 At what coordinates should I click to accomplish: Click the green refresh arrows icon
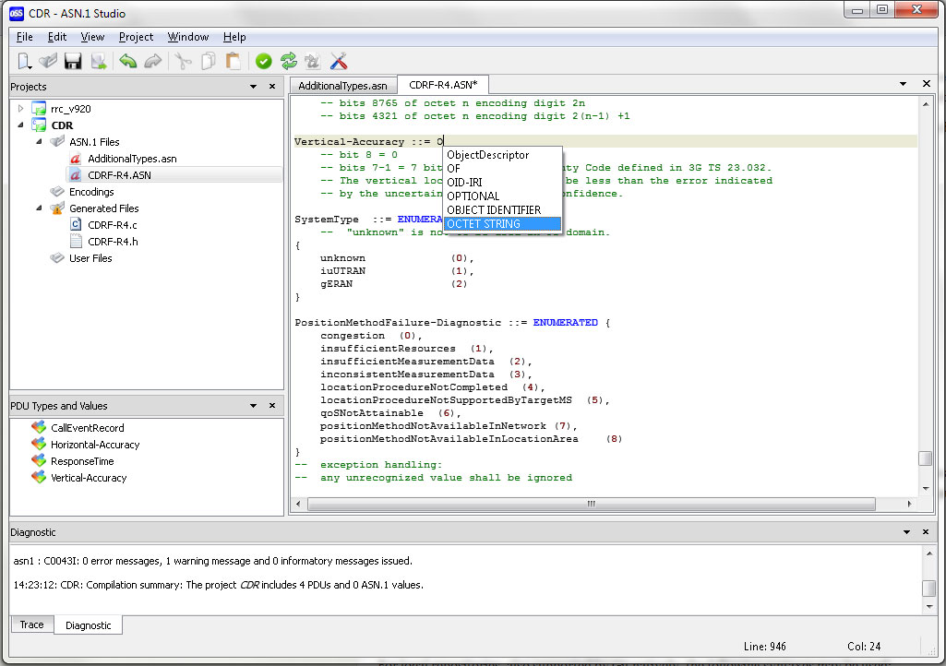coord(288,61)
